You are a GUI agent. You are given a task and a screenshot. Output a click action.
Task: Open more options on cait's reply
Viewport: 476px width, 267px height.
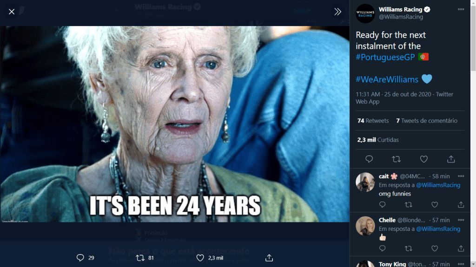tap(461, 176)
